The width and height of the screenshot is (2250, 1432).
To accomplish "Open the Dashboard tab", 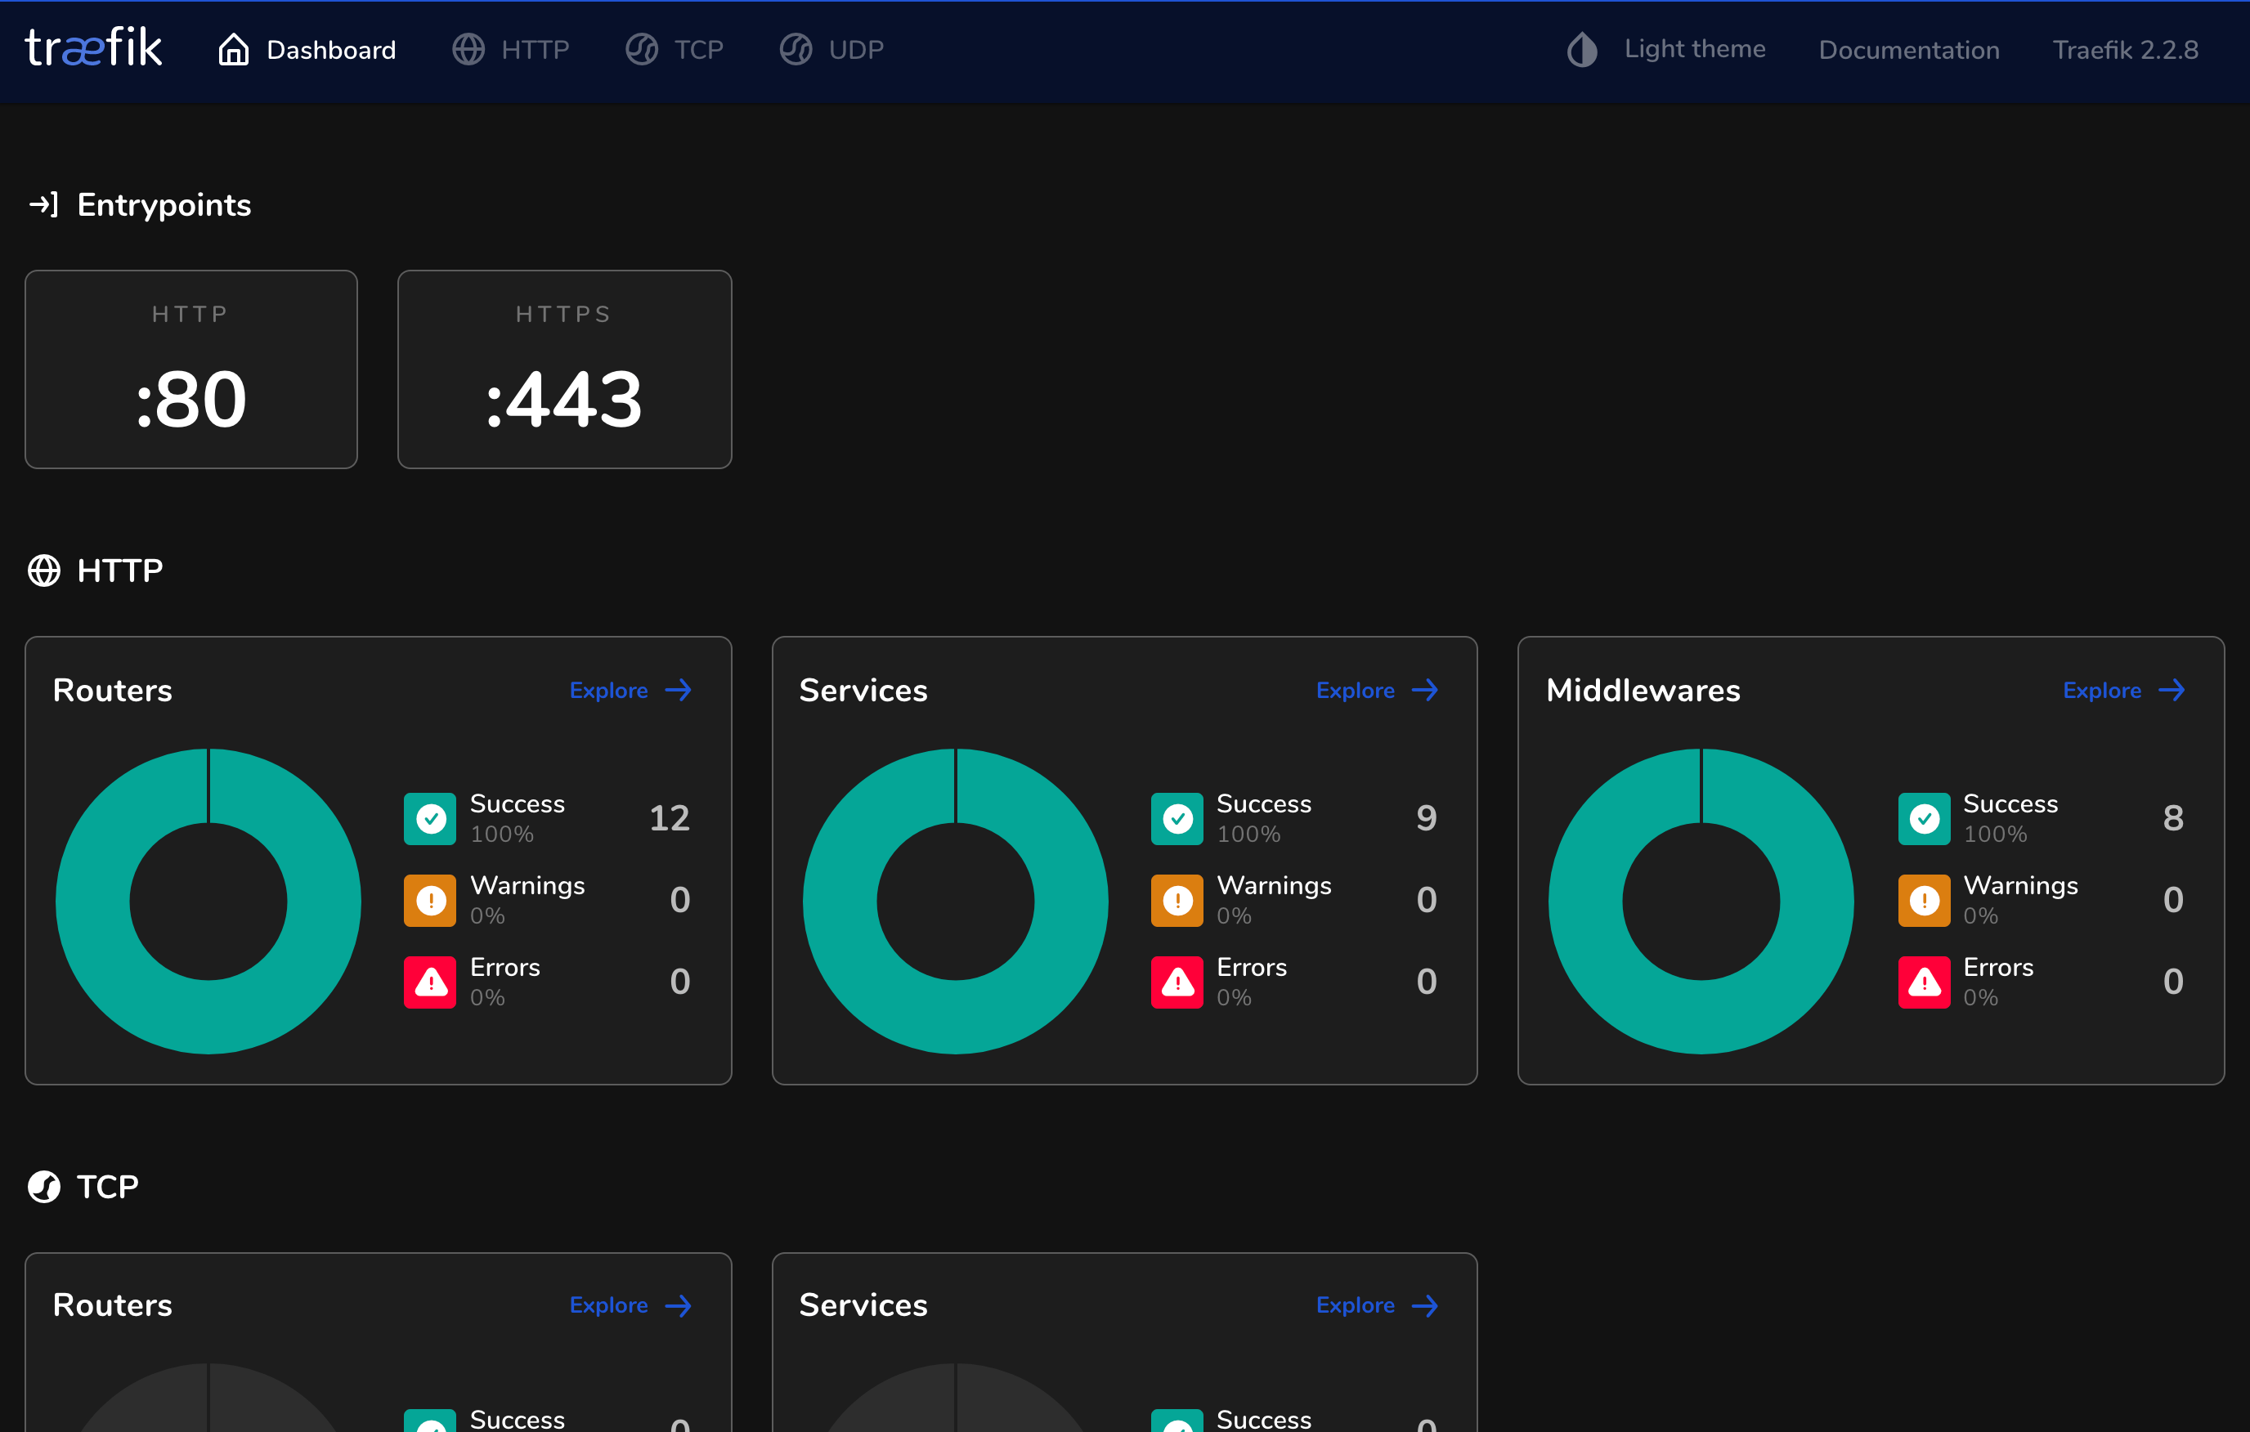I will [x=307, y=50].
